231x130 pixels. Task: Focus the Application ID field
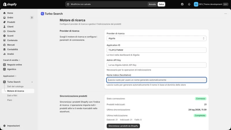pyautogui.click(x=157, y=50)
